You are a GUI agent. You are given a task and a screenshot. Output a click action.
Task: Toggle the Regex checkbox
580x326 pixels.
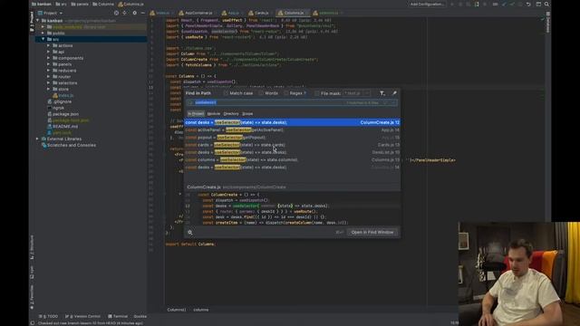286,93
